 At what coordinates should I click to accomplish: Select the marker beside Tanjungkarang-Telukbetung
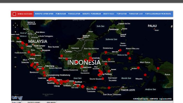(45, 76)
